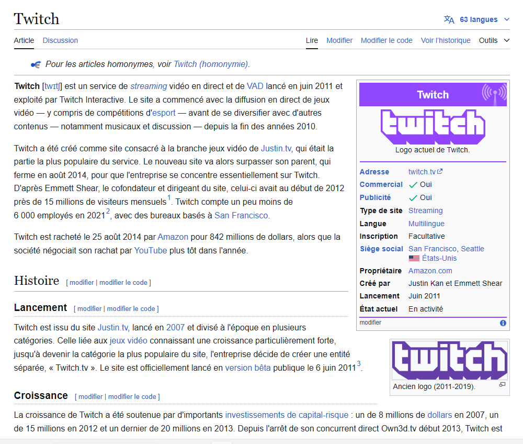Click modifier next to Croissance heading
This screenshot has height=444, width=523.
coord(90,396)
